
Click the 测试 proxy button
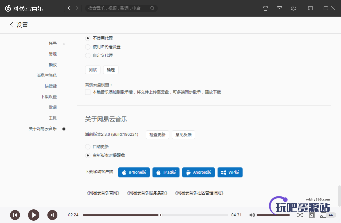pos(93,70)
